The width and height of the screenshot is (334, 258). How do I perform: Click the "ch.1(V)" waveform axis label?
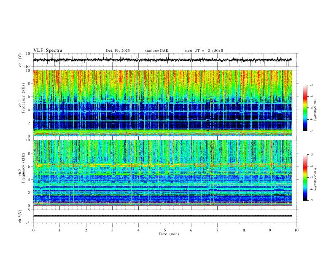(20, 60)
